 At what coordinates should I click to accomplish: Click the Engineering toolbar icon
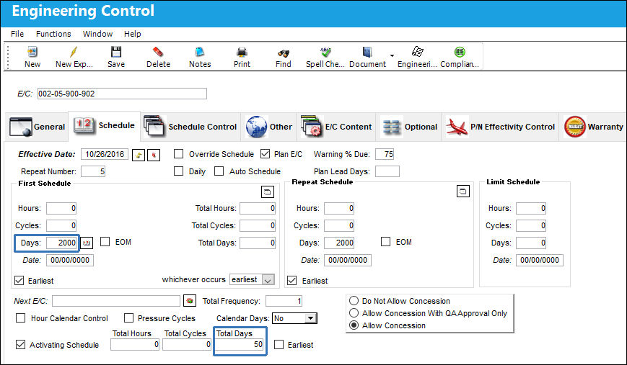pos(417,52)
